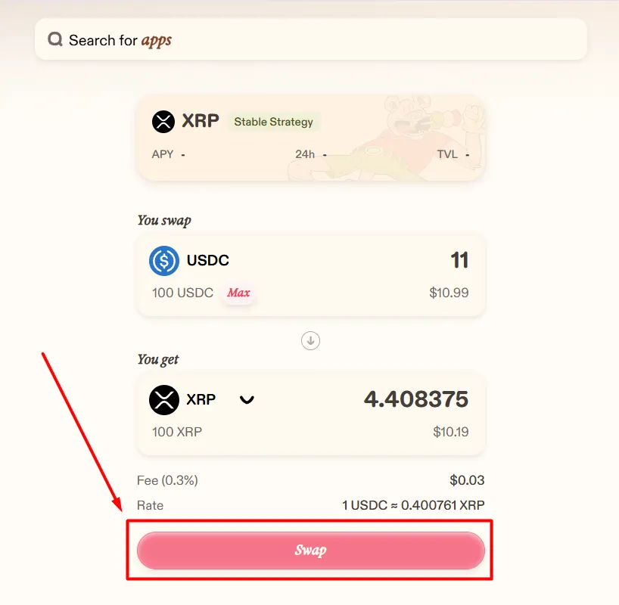Image resolution: width=619 pixels, height=605 pixels.
Task: Click the 24h stat in strategy card
Action: point(311,154)
